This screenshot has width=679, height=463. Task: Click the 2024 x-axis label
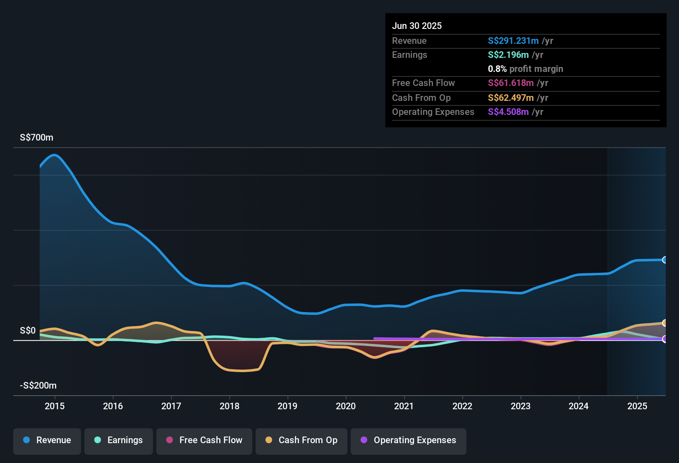[579, 406]
